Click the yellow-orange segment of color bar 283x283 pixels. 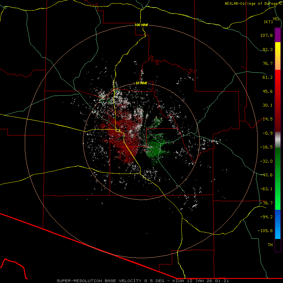[x=278, y=56]
